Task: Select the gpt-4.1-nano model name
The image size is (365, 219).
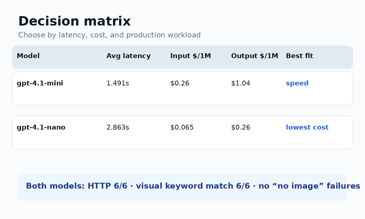Action: pyautogui.click(x=41, y=127)
